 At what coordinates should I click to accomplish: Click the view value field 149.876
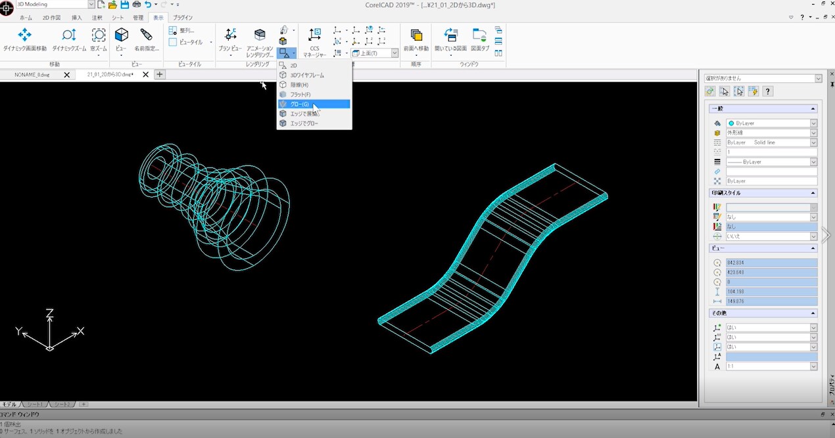coord(771,301)
